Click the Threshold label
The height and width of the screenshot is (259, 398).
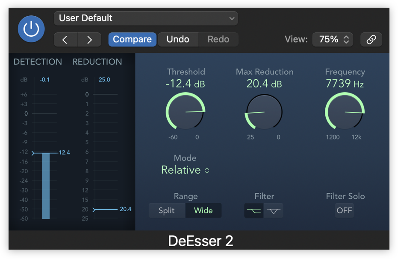186,72
